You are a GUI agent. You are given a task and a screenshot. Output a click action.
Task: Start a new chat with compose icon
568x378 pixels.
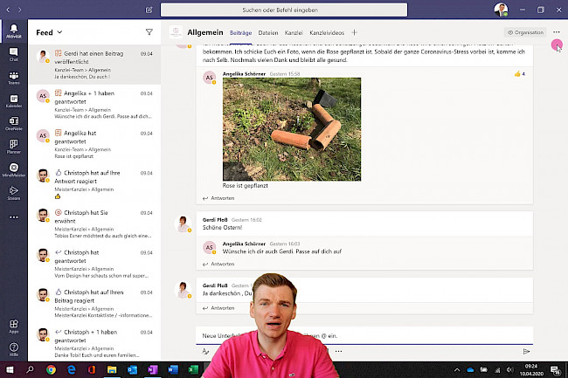tap(150, 10)
